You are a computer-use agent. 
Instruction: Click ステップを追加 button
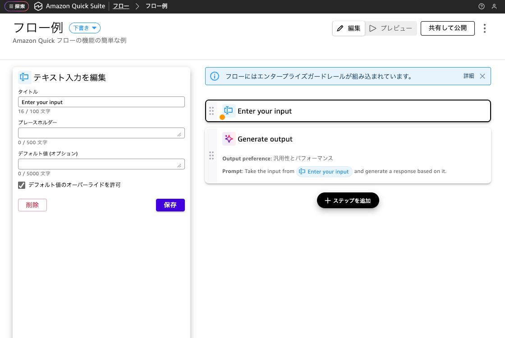tap(348, 201)
